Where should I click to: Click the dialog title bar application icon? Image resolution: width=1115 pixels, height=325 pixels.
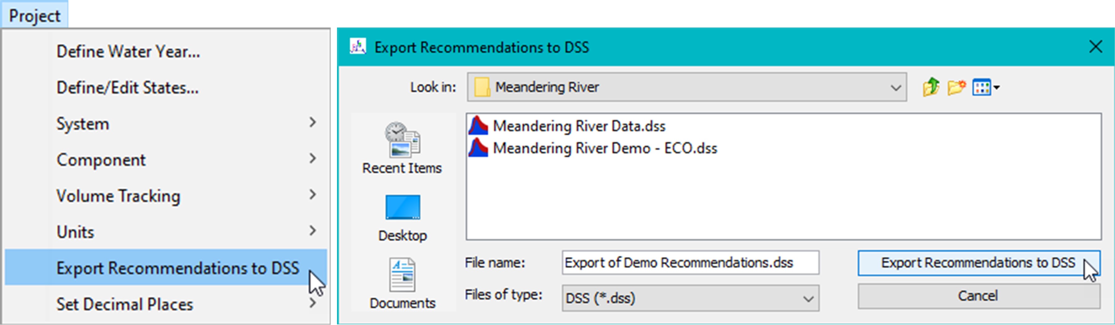358,46
